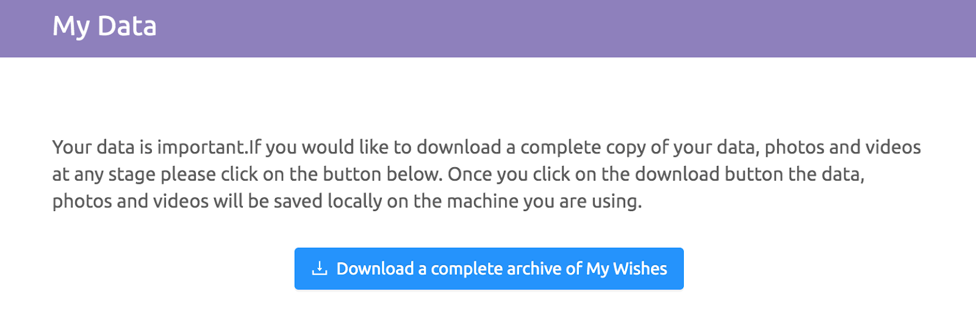Click the word 'videos' ending the first line
976x332 pixels.
(884, 147)
